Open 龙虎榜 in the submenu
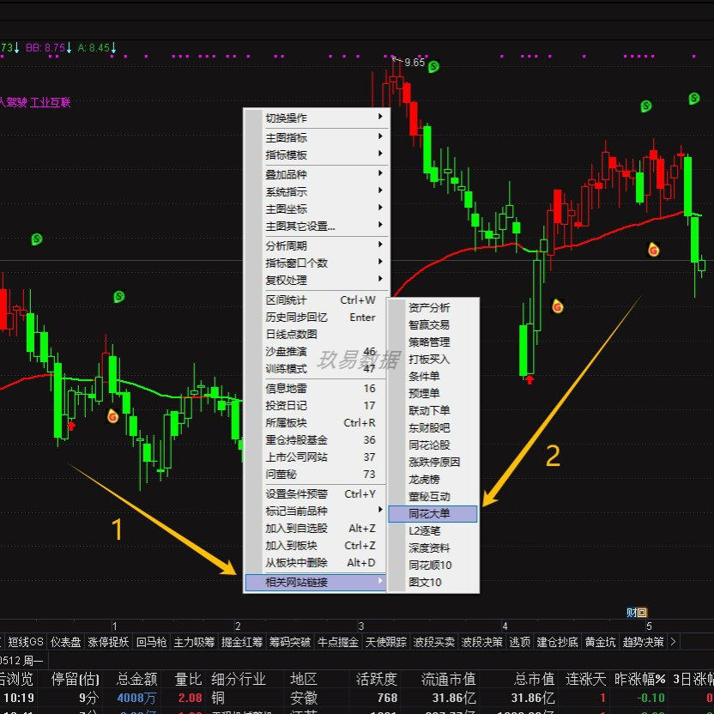The width and height of the screenshot is (714, 714). click(x=433, y=480)
